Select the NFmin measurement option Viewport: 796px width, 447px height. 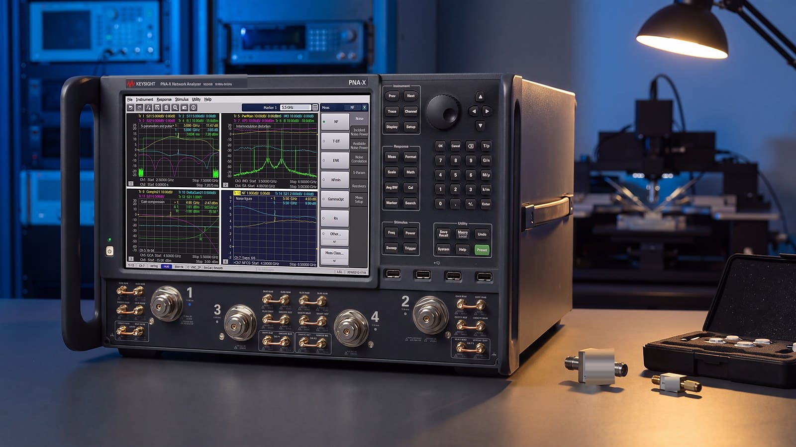pyautogui.click(x=334, y=180)
